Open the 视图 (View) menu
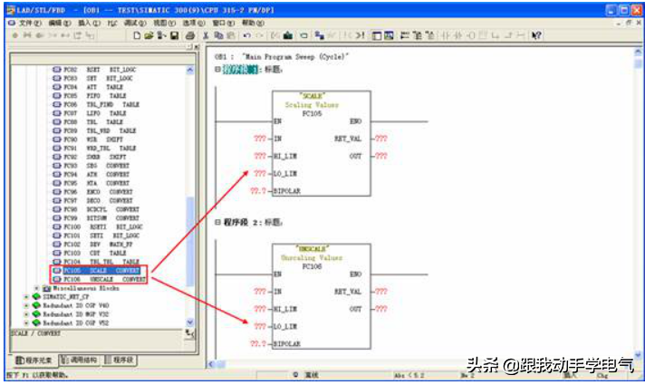The height and width of the screenshot is (385, 645). [164, 23]
